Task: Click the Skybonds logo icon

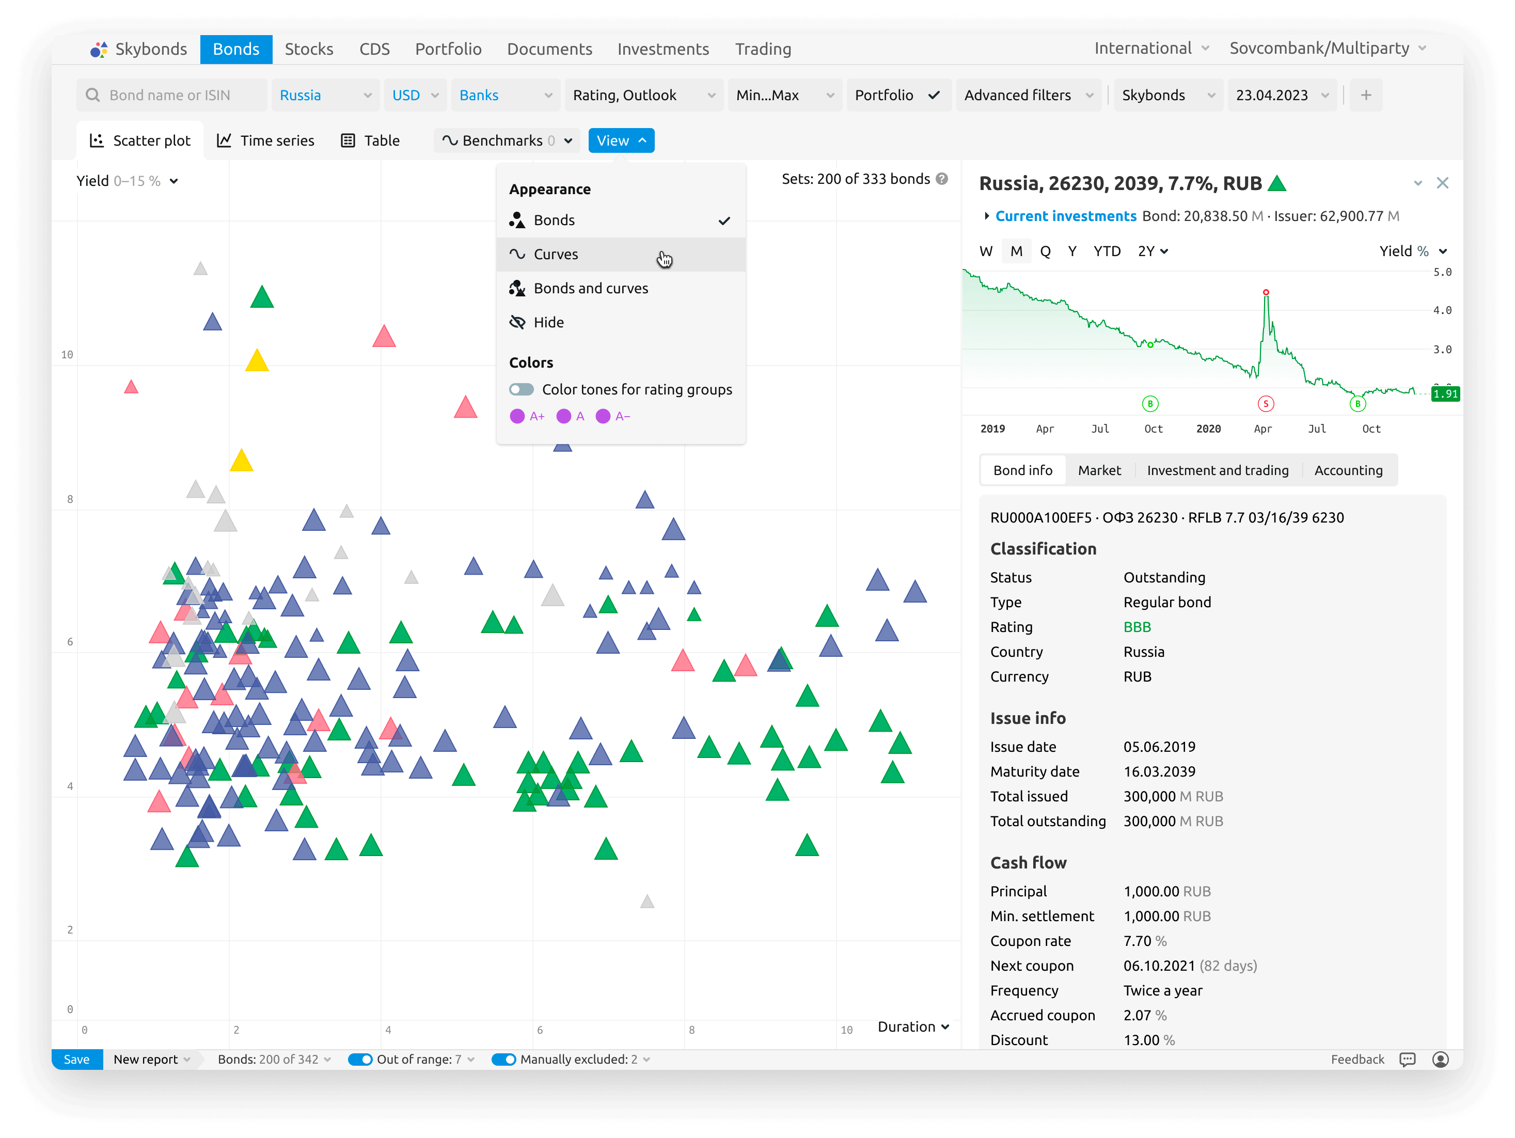Action: pyautogui.click(x=99, y=49)
